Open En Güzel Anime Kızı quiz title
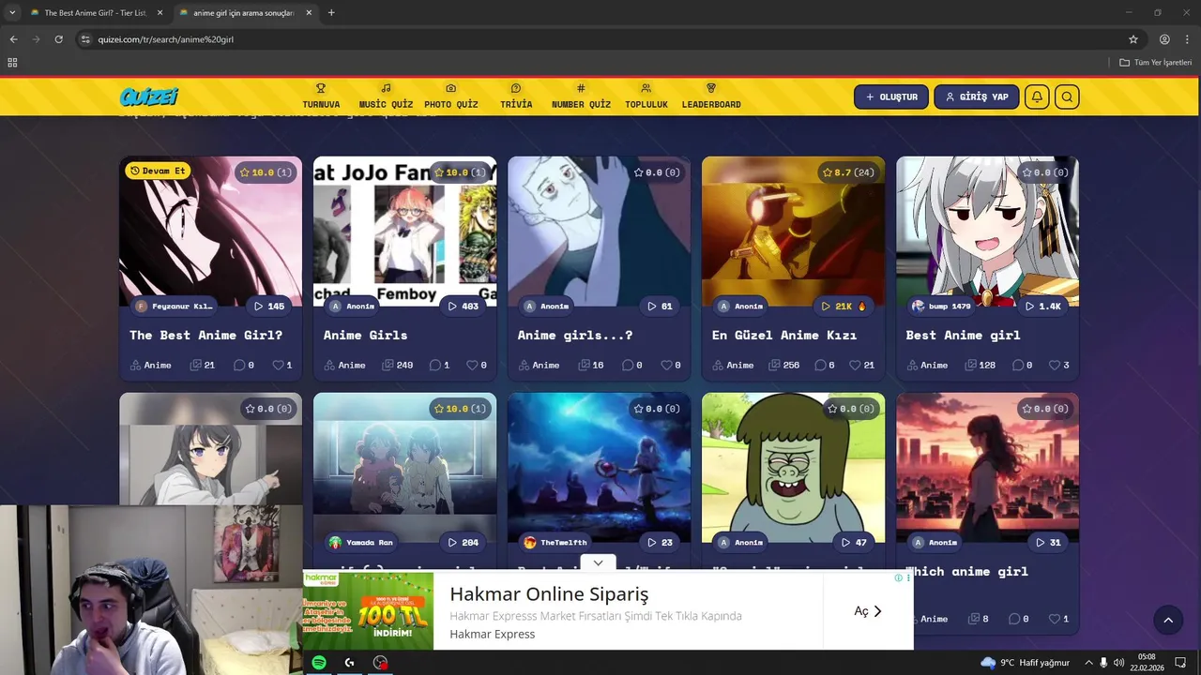Viewport: 1201px width, 675px height. [784, 335]
